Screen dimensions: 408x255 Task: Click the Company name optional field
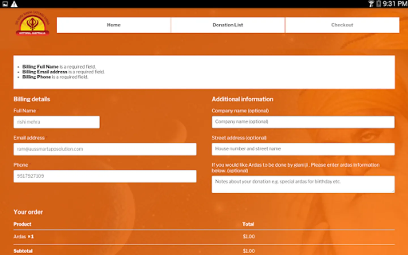(303, 122)
